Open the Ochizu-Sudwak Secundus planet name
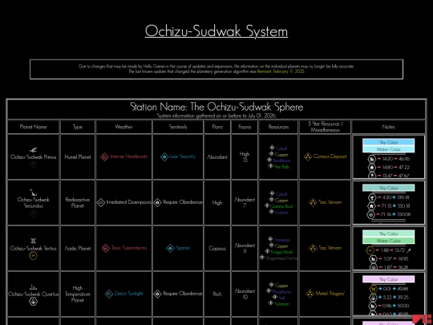Viewport: 433px width, 325px height. (x=33, y=202)
